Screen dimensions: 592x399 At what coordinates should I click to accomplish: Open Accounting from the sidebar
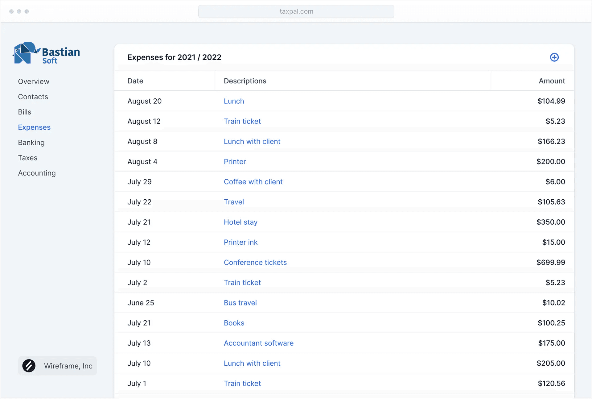[x=37, y=173]
